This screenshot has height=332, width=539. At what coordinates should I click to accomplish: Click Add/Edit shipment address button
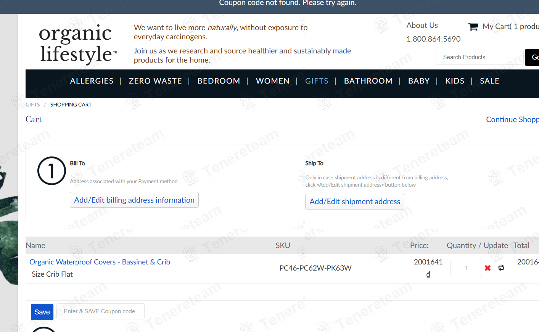pyautogui.click(x=355, y=201)
